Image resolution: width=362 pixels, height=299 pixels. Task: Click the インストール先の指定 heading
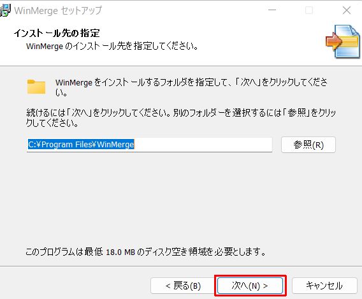point(57,33)
